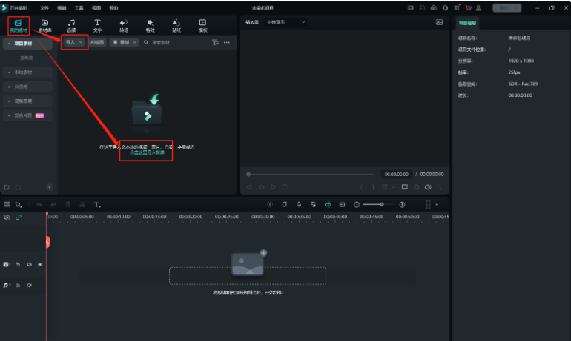Expand the 录制 (Record) dropdown
The height and width of the screenshot is (341, 571).
click(x=123, y=43)
